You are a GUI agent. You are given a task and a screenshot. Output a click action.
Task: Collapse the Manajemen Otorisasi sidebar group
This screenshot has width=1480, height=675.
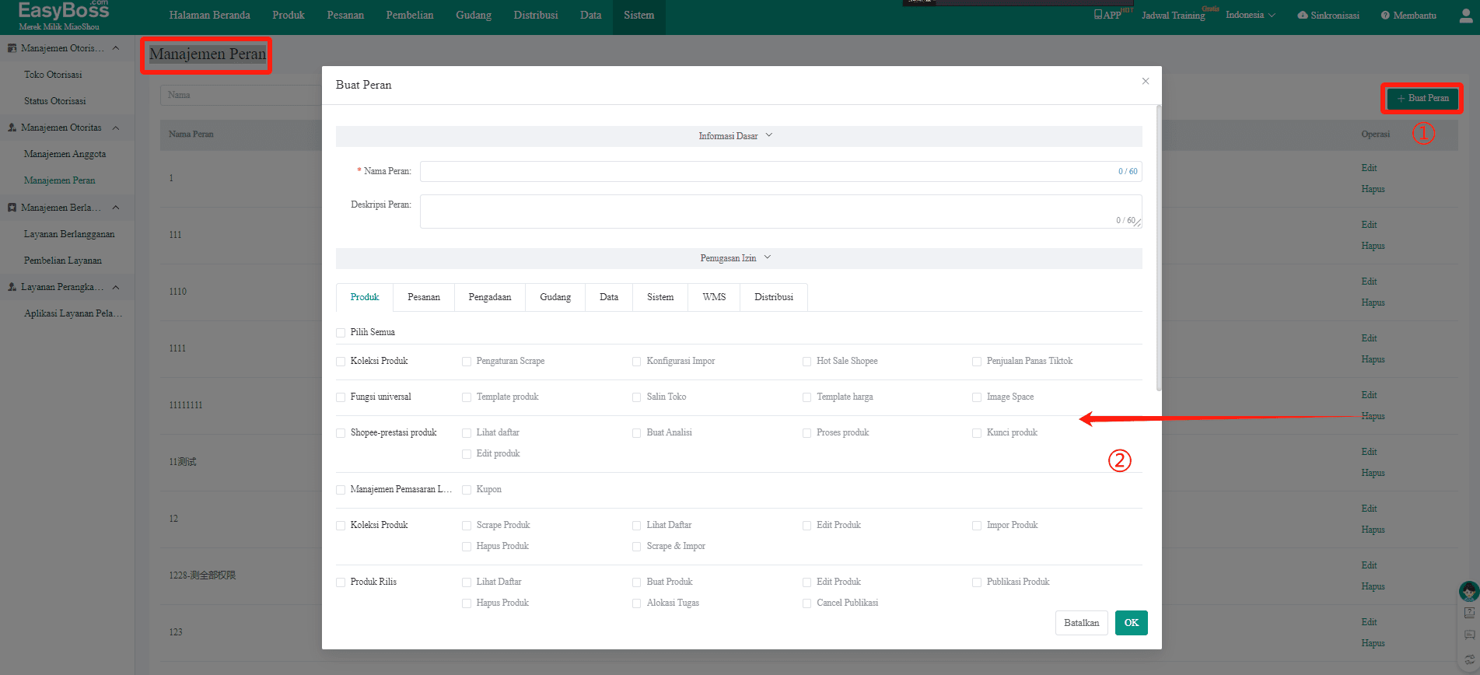pyautogui.click(x=116, y=48)
